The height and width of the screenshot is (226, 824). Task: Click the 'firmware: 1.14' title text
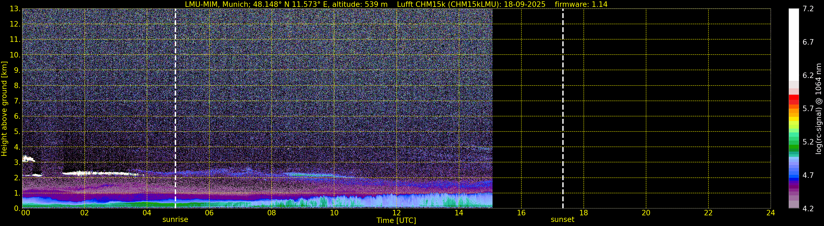[x=581, y=4]
